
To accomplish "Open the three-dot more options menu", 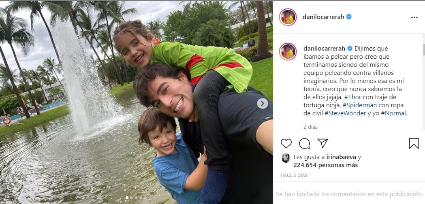I will point(414,17).
